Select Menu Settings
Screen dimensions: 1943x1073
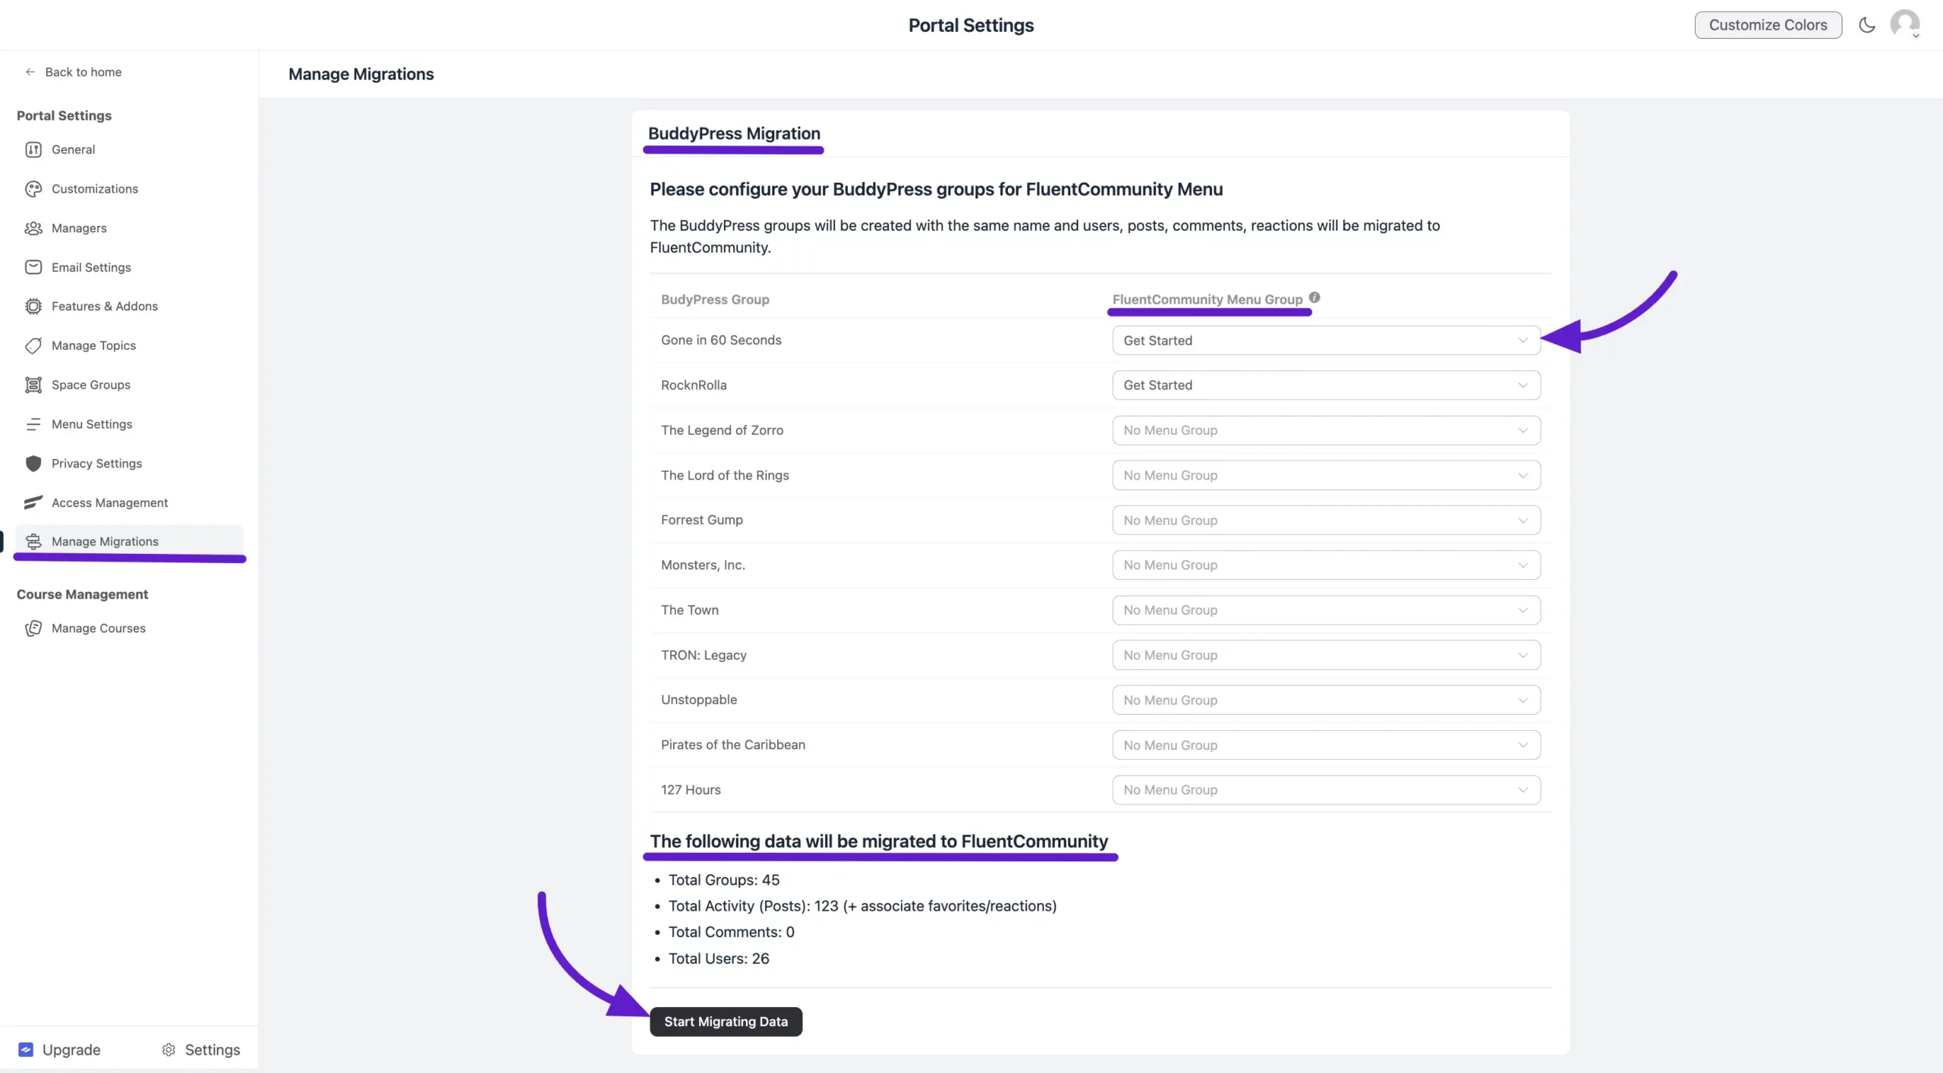(129, 424)
